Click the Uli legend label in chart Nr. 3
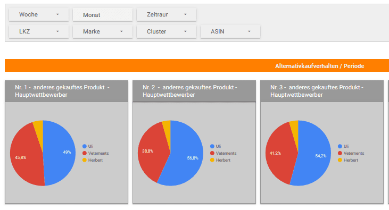389x210 pixels. (x=346, y=146)
